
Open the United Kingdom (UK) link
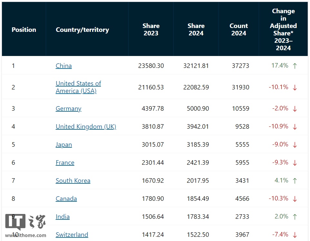(86, 126)
